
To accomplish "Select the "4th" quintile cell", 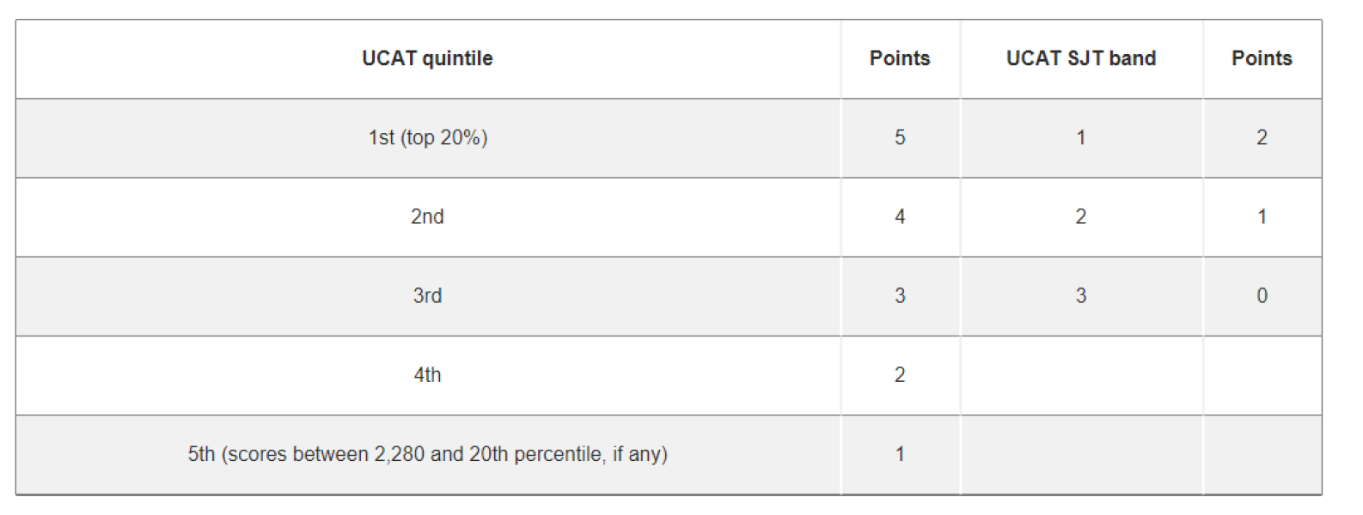I will (x=427, y=375).
